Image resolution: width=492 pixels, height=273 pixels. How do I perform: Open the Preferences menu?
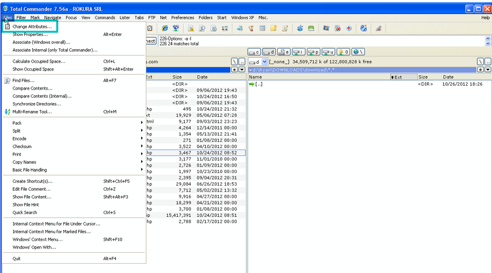[x=183, y=17]
